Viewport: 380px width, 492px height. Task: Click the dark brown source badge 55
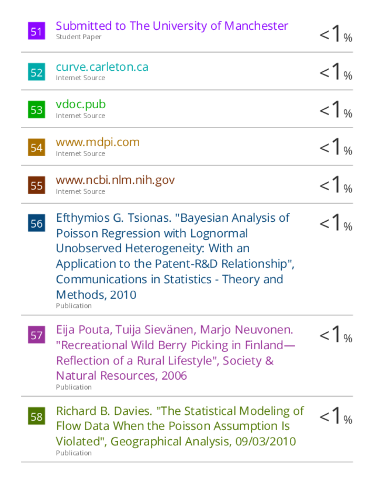click(36, 185)
